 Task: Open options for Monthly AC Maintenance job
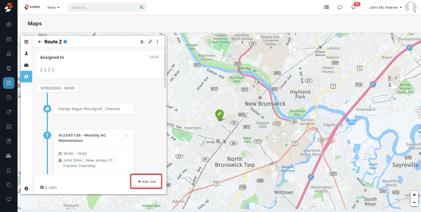pos(126,135)
